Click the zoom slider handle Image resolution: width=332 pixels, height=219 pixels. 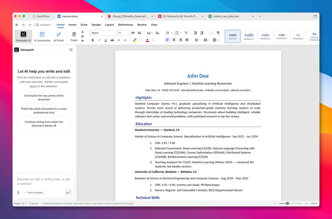[x=287, y=203]
